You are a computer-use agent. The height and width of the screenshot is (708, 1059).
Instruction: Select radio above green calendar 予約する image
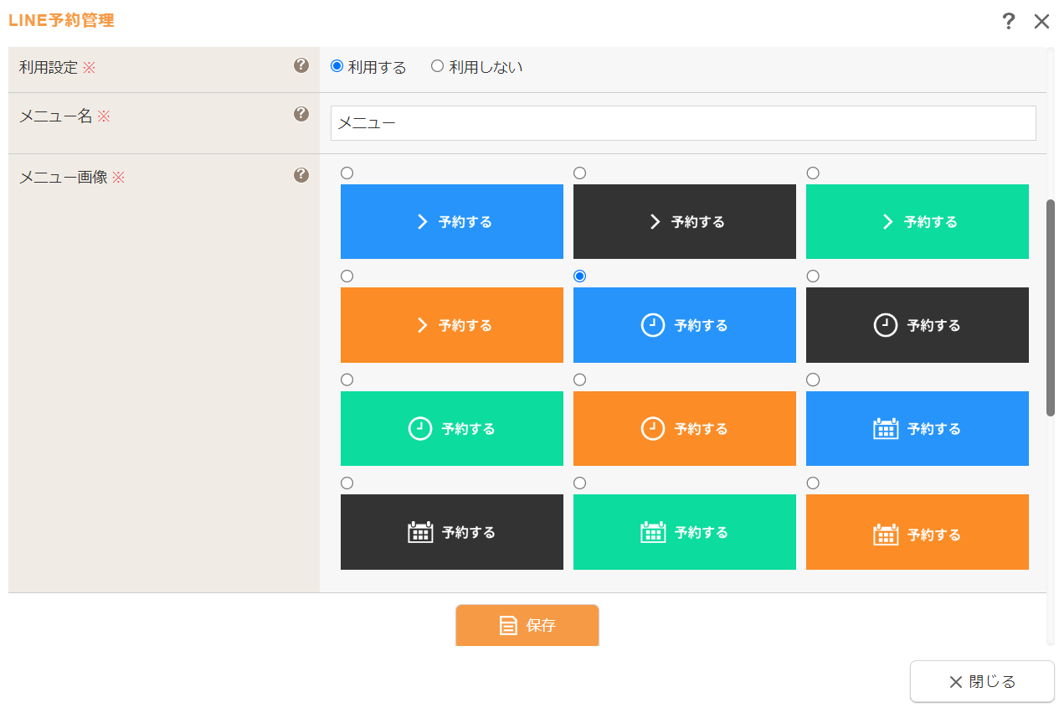(x=580, y=483)
